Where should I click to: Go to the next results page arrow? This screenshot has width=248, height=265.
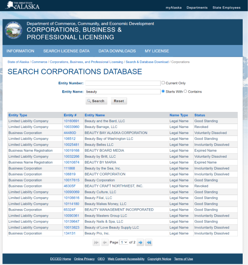click(140, 242)
